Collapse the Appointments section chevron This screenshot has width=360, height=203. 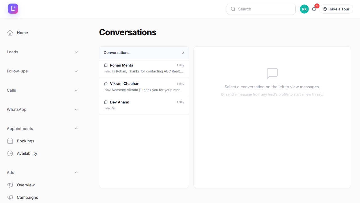76,128
